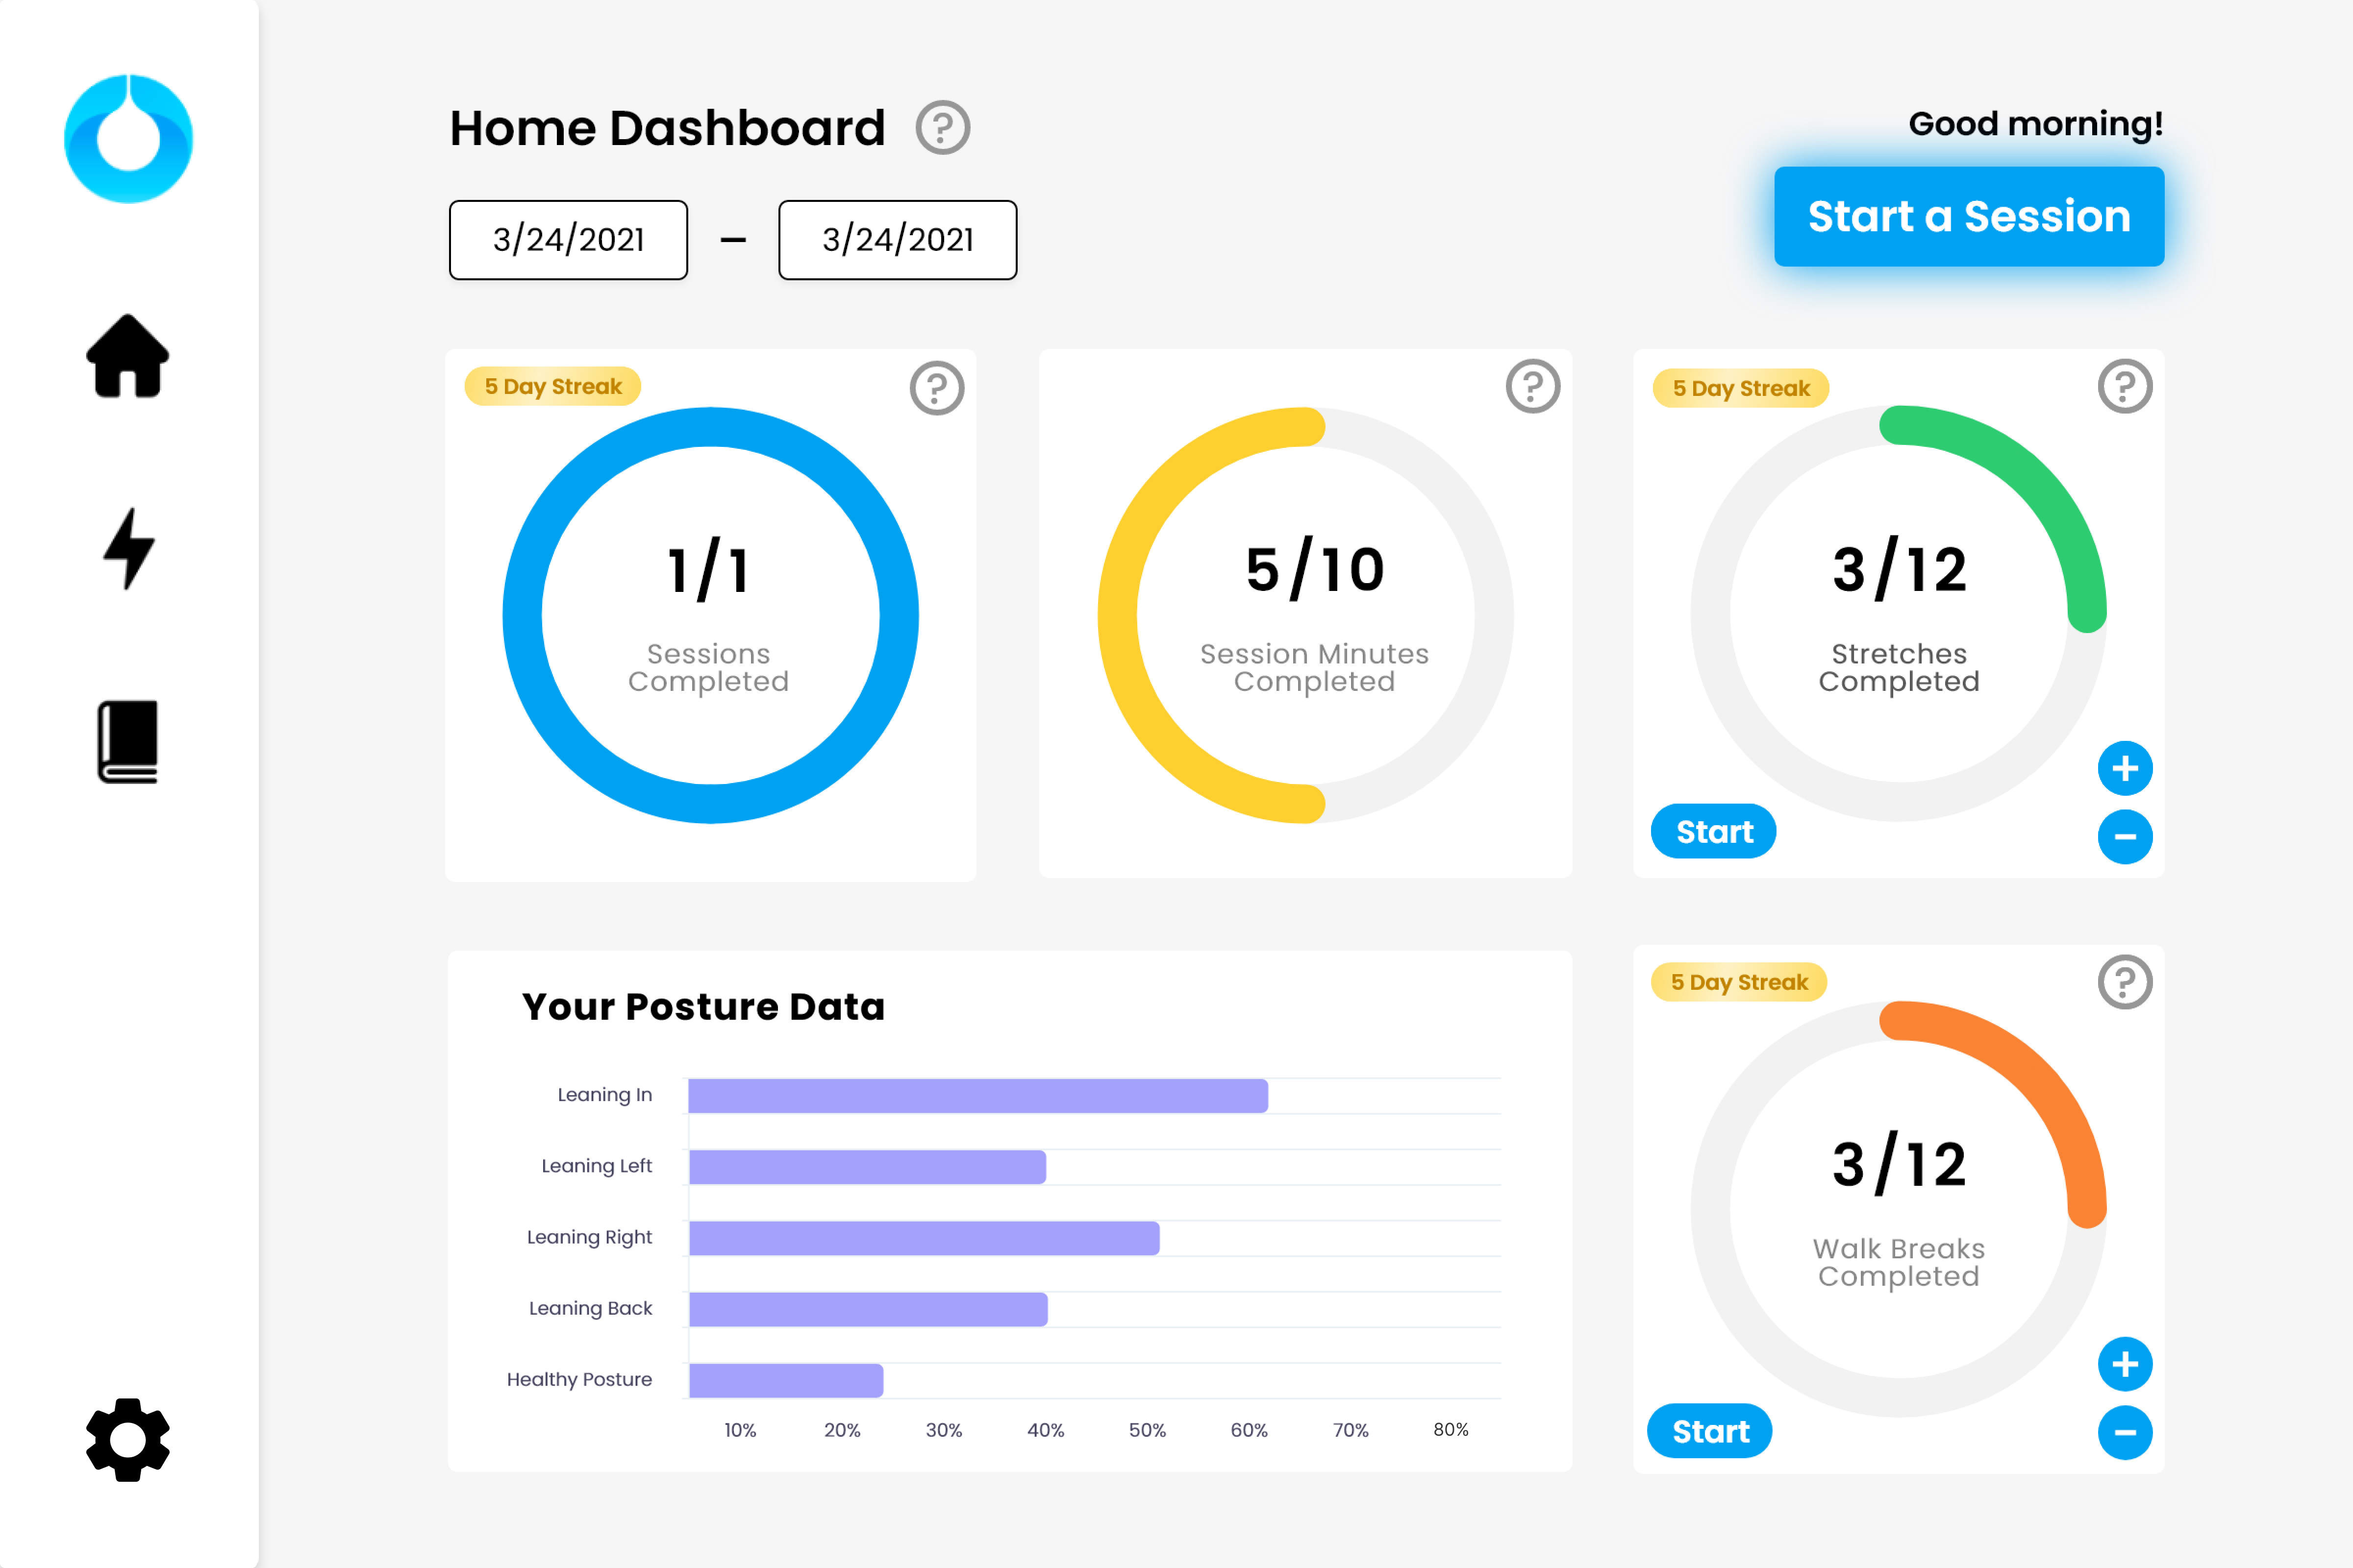Open the book library sidebar icon
The height and width of the screenshot is (1568, 2353).
[128, 741]
